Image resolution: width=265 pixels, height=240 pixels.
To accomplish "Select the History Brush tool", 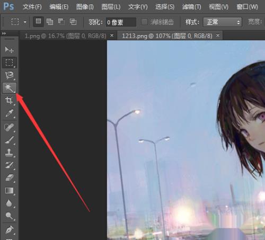I will tap(10, 165).
